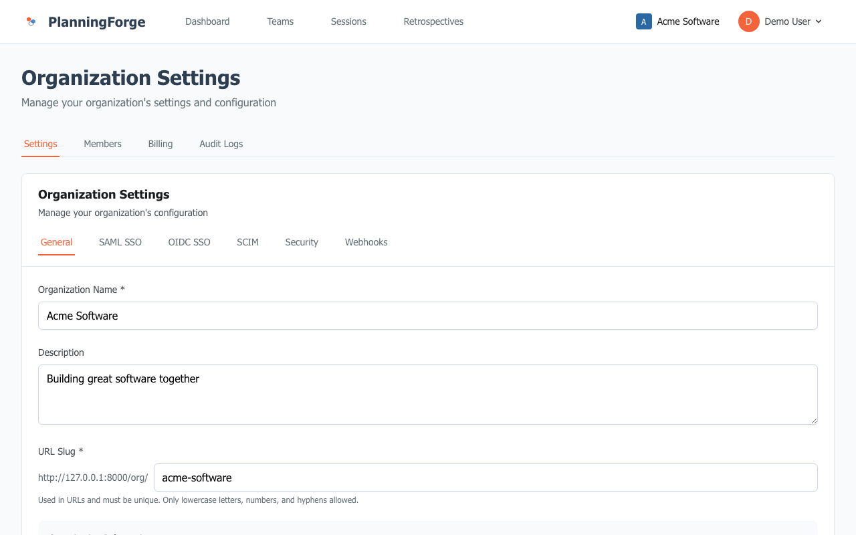Click into the Description text area
Viewport: 856px width, 535px height.
click(428, 395)
